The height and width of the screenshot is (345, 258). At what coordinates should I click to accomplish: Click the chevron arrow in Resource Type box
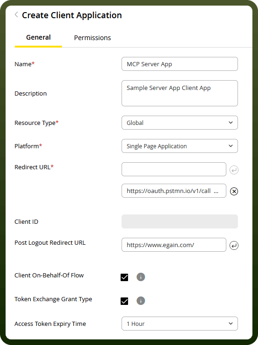pyautogui.click(x=231, y=123)
